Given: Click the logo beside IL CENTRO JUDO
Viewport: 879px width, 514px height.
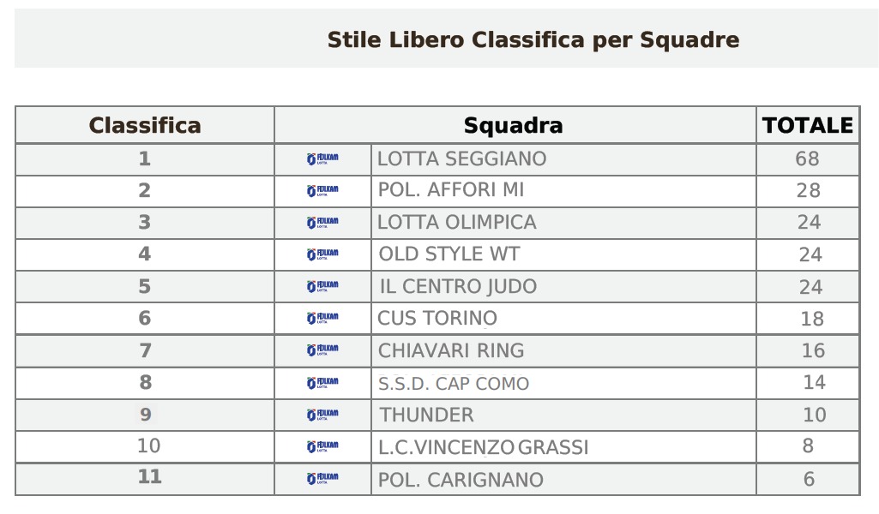Looking at the screenshot, I should click(x=322, y=286).
